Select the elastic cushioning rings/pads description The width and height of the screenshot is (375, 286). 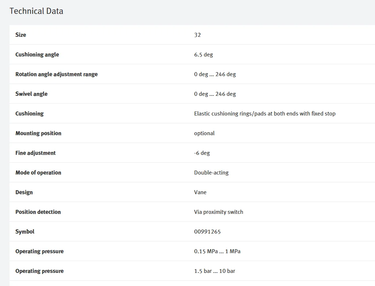(264, 114)
